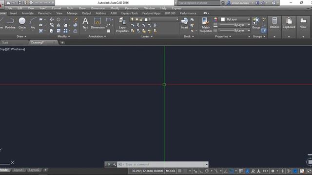The image size is (312, 175).
Task: Expand the Layers panel
Action: pos(147,36)
